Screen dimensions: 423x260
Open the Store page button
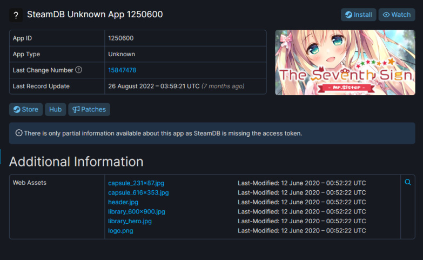26,109
